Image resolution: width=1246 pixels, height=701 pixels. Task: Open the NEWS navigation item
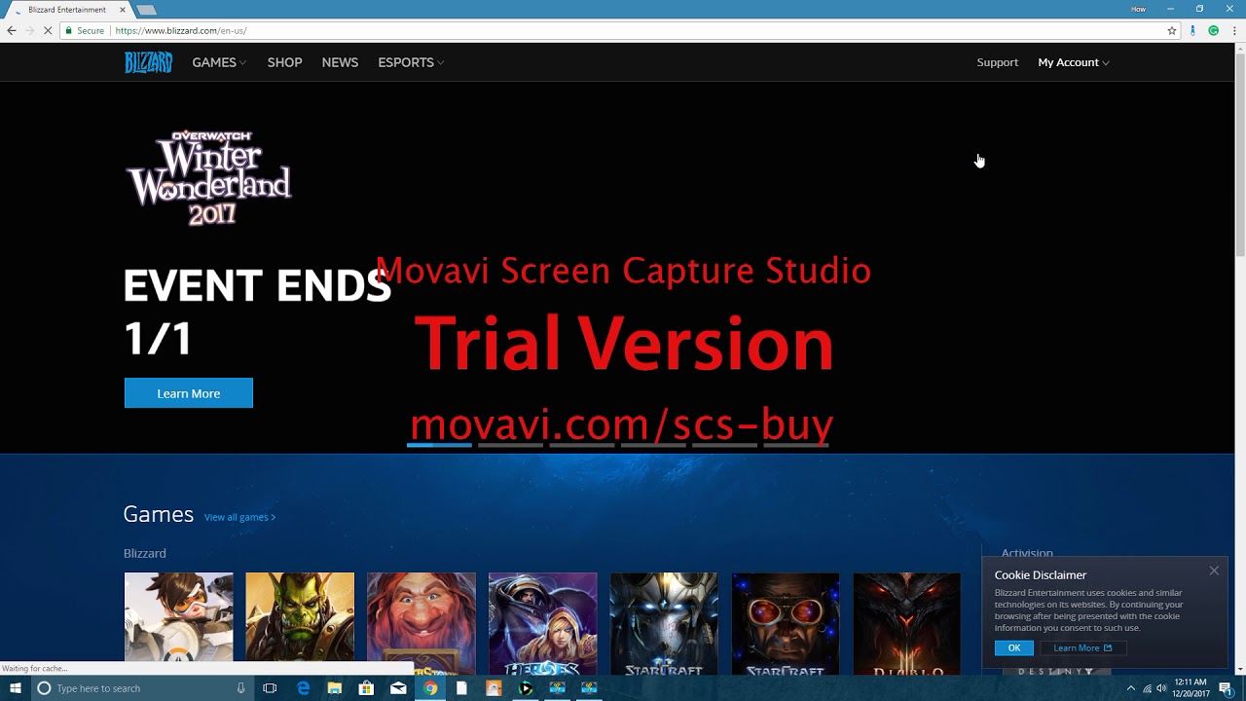pyautogui.click(x=340, y=62)
